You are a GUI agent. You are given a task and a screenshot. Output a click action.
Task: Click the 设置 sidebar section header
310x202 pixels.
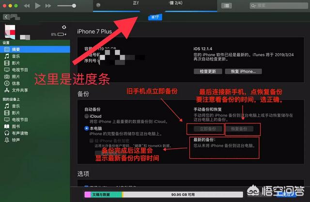6,43
